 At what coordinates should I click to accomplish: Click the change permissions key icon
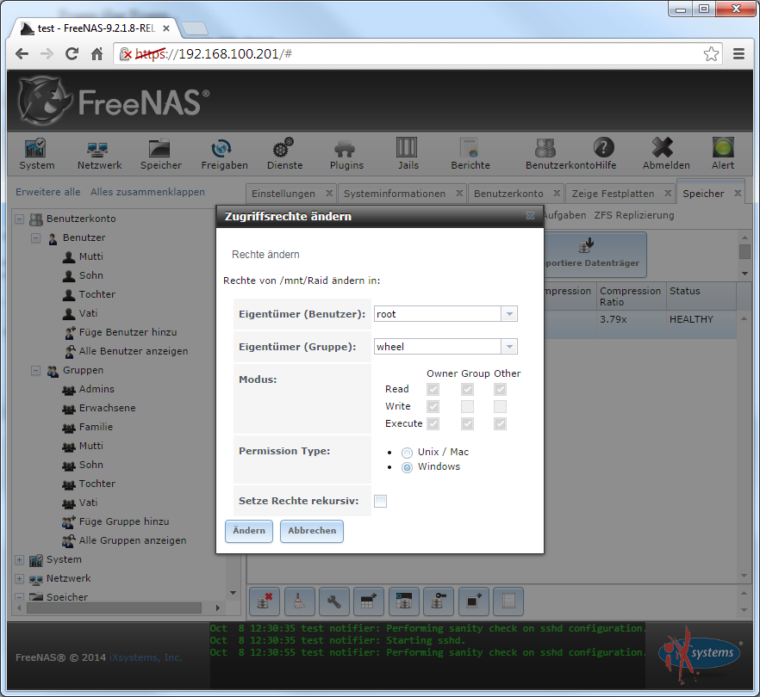click(x=439, y=601)
